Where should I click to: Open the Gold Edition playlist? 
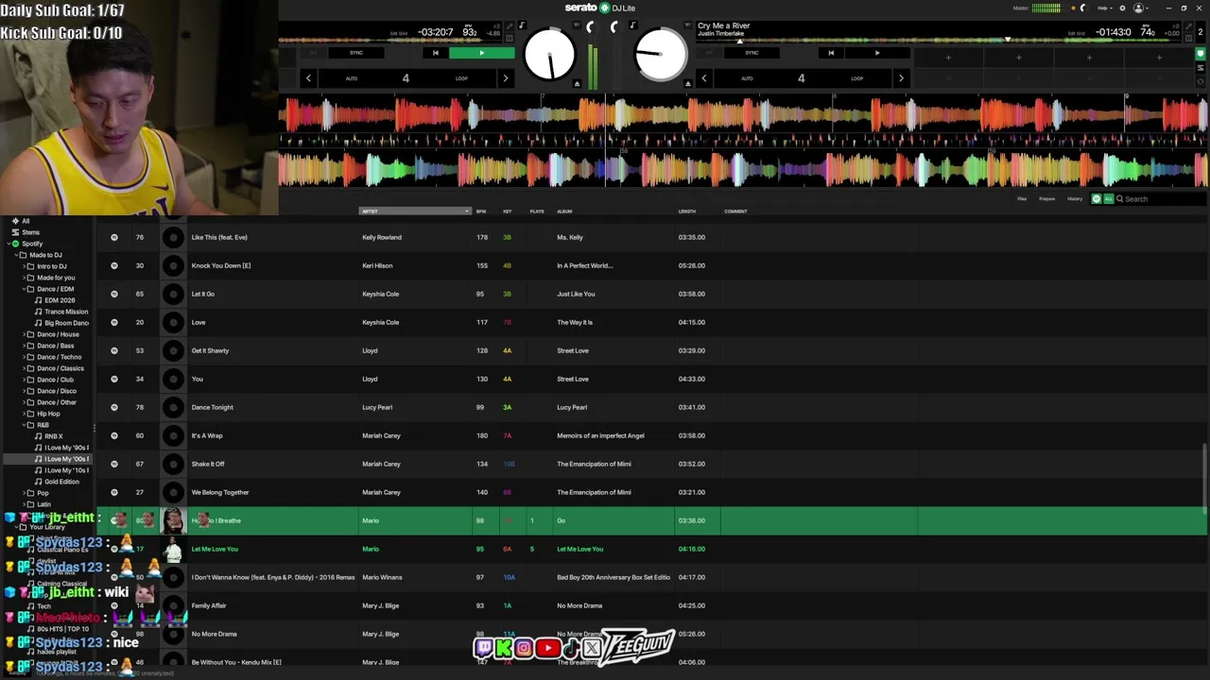pyautogui.click(x=61, y=482)
